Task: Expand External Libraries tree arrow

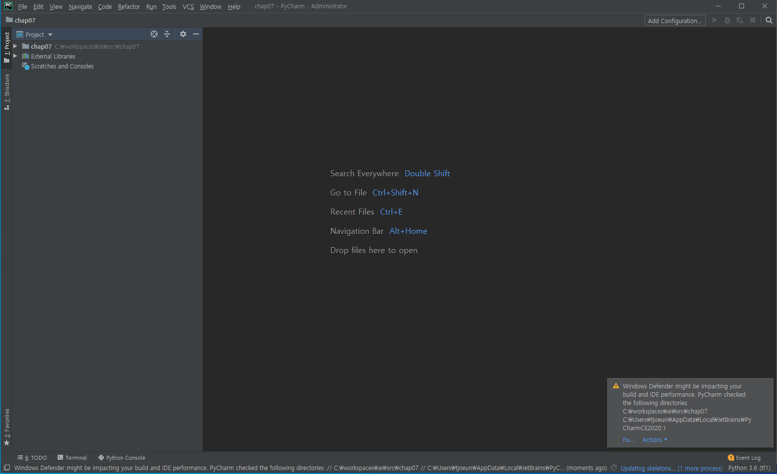Action: pos(15,56)
